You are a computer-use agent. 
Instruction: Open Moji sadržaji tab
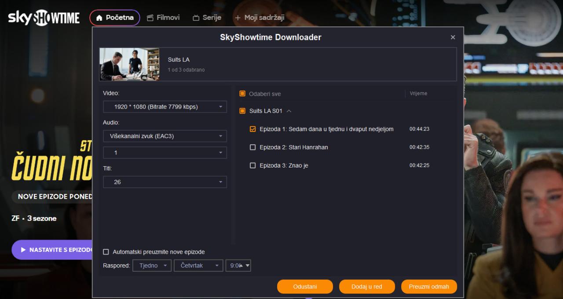tap(260, 18)
